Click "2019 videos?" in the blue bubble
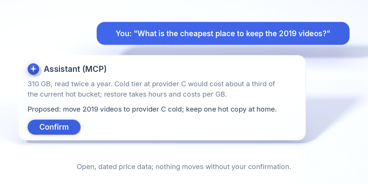This screenshot has height=184, width=368. click(304, 34)
